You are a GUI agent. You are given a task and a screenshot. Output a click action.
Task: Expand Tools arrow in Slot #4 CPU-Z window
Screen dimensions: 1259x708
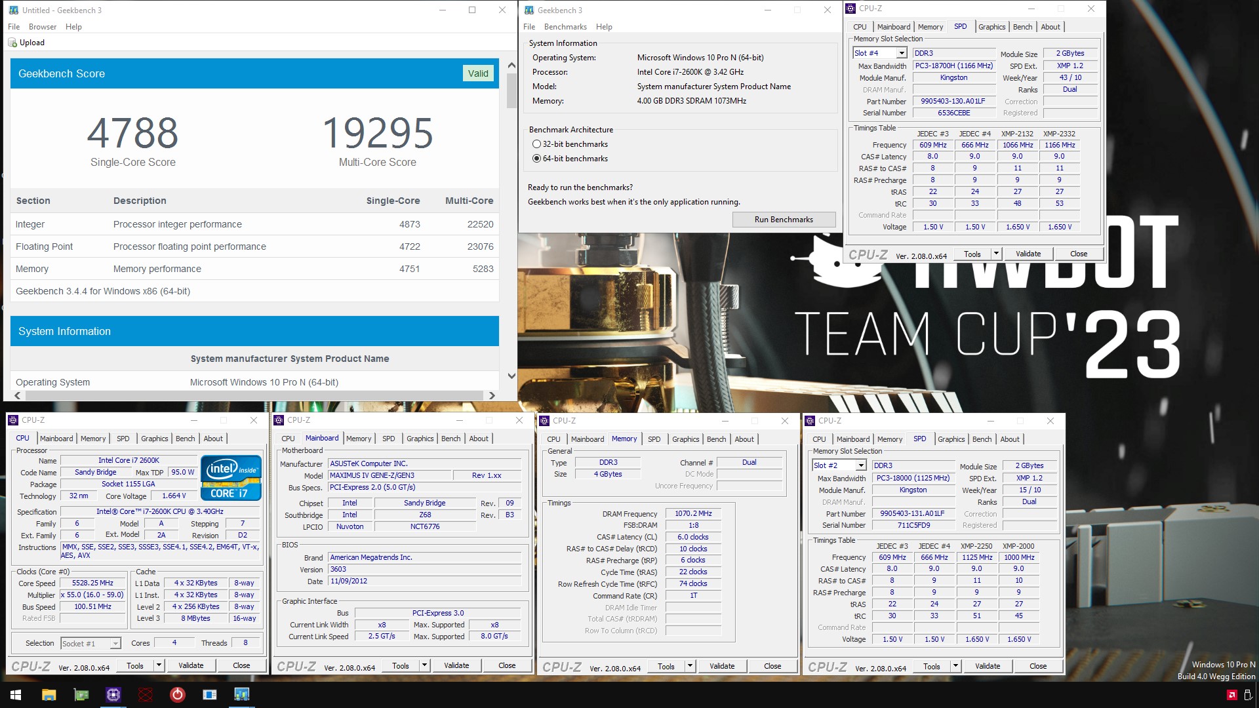coord(996,254)
